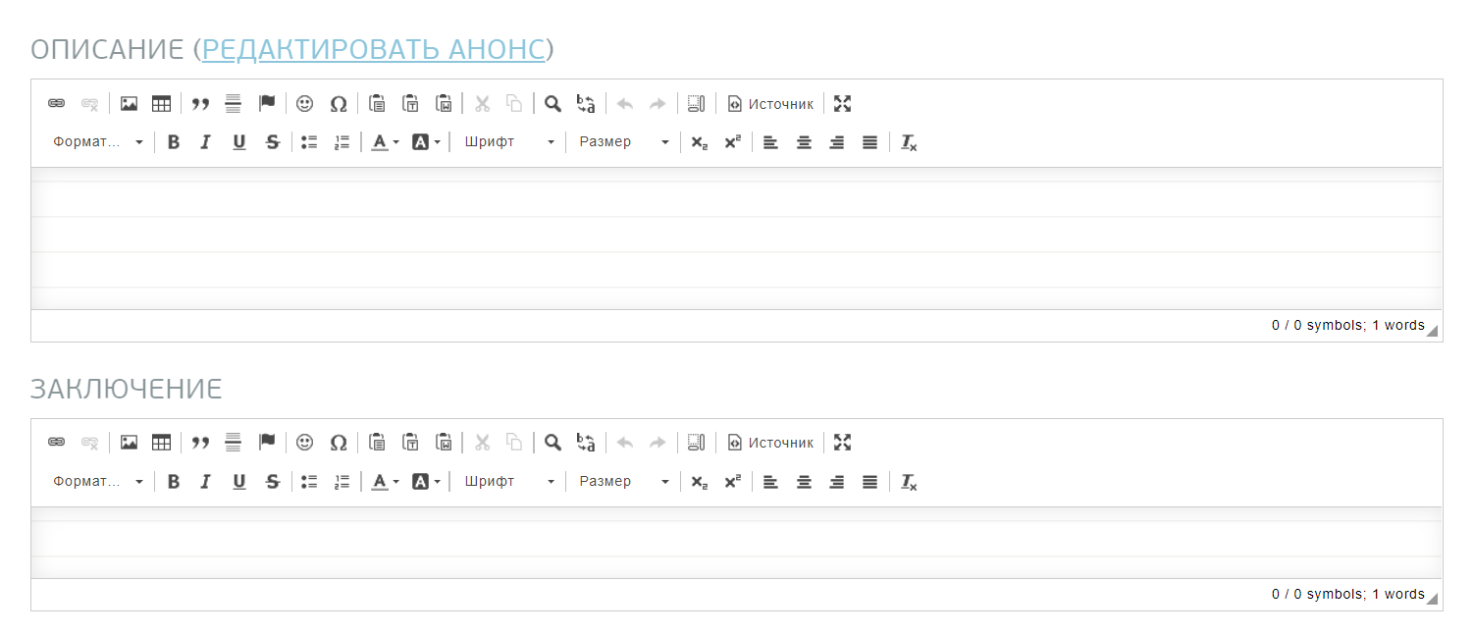
Task: Insert anchor flag in Заключение editor
Action: 266,444
